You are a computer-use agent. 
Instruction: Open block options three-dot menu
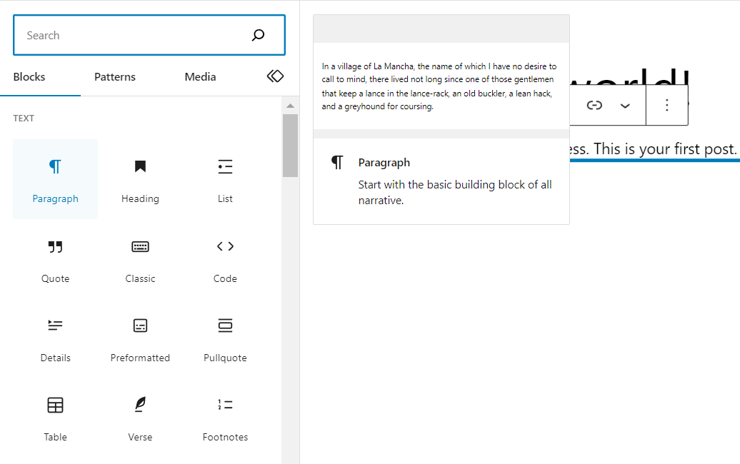click(666, 106)
